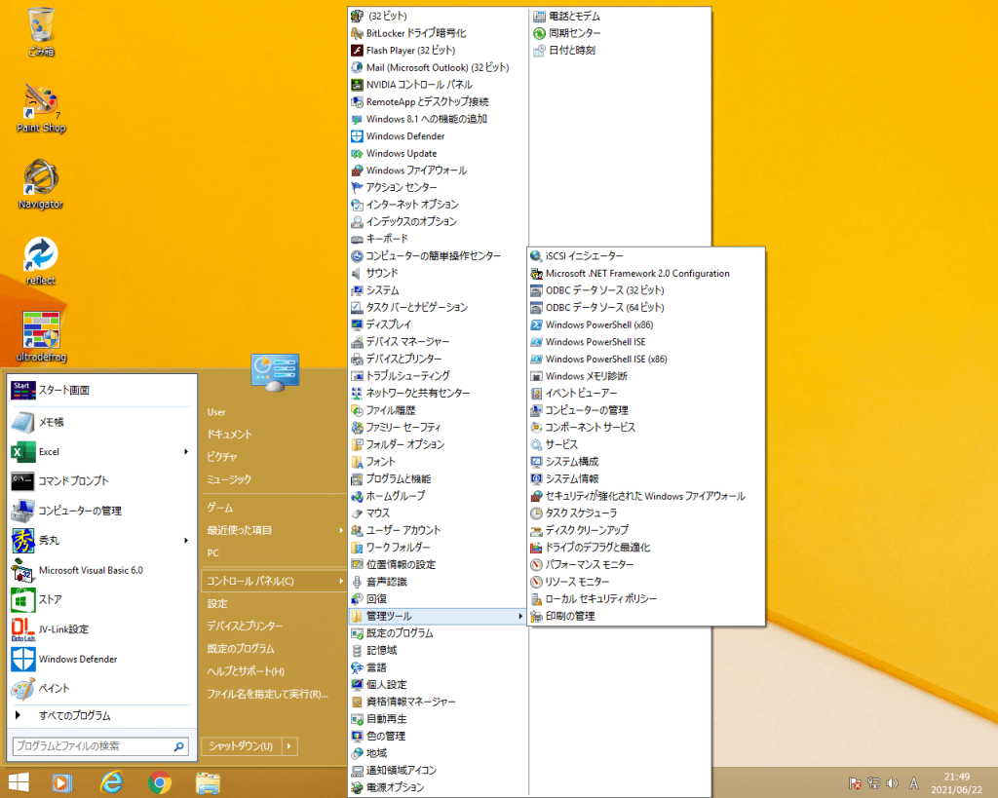Screen dimensions: 998x798
Task: Click the volume speaker tray icon
Action: 892,783
